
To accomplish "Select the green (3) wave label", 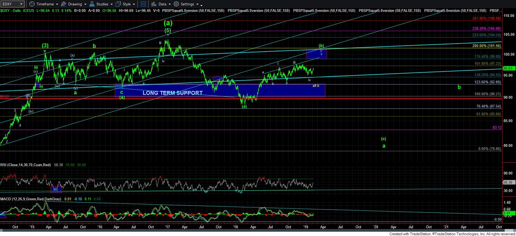I will 45,46.
